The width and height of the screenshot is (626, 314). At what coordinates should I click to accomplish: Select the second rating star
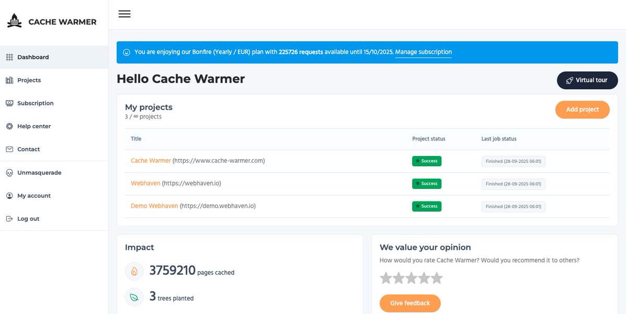pos(399,278)
